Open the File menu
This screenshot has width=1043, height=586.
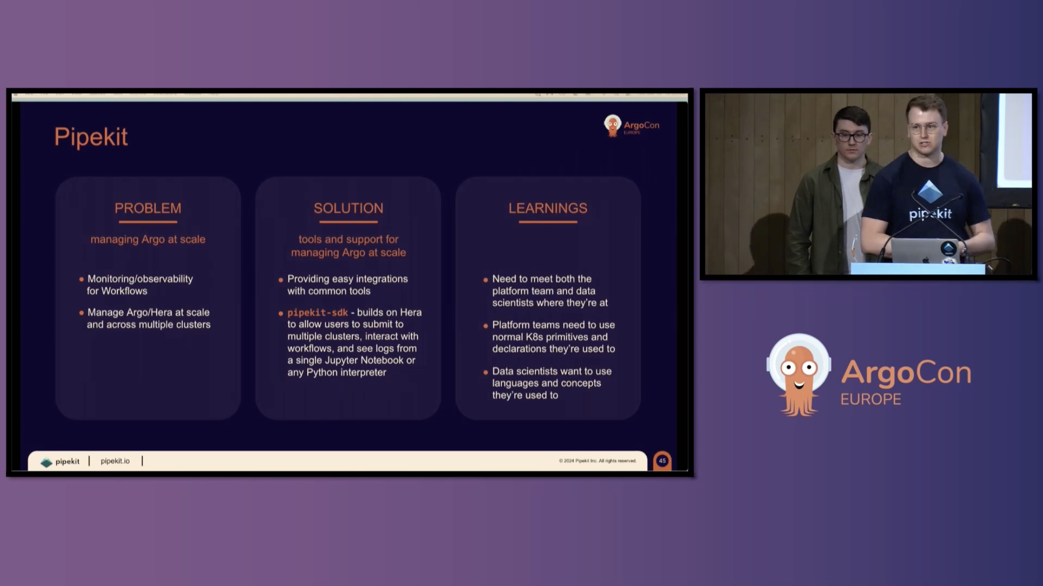[43, 94]
